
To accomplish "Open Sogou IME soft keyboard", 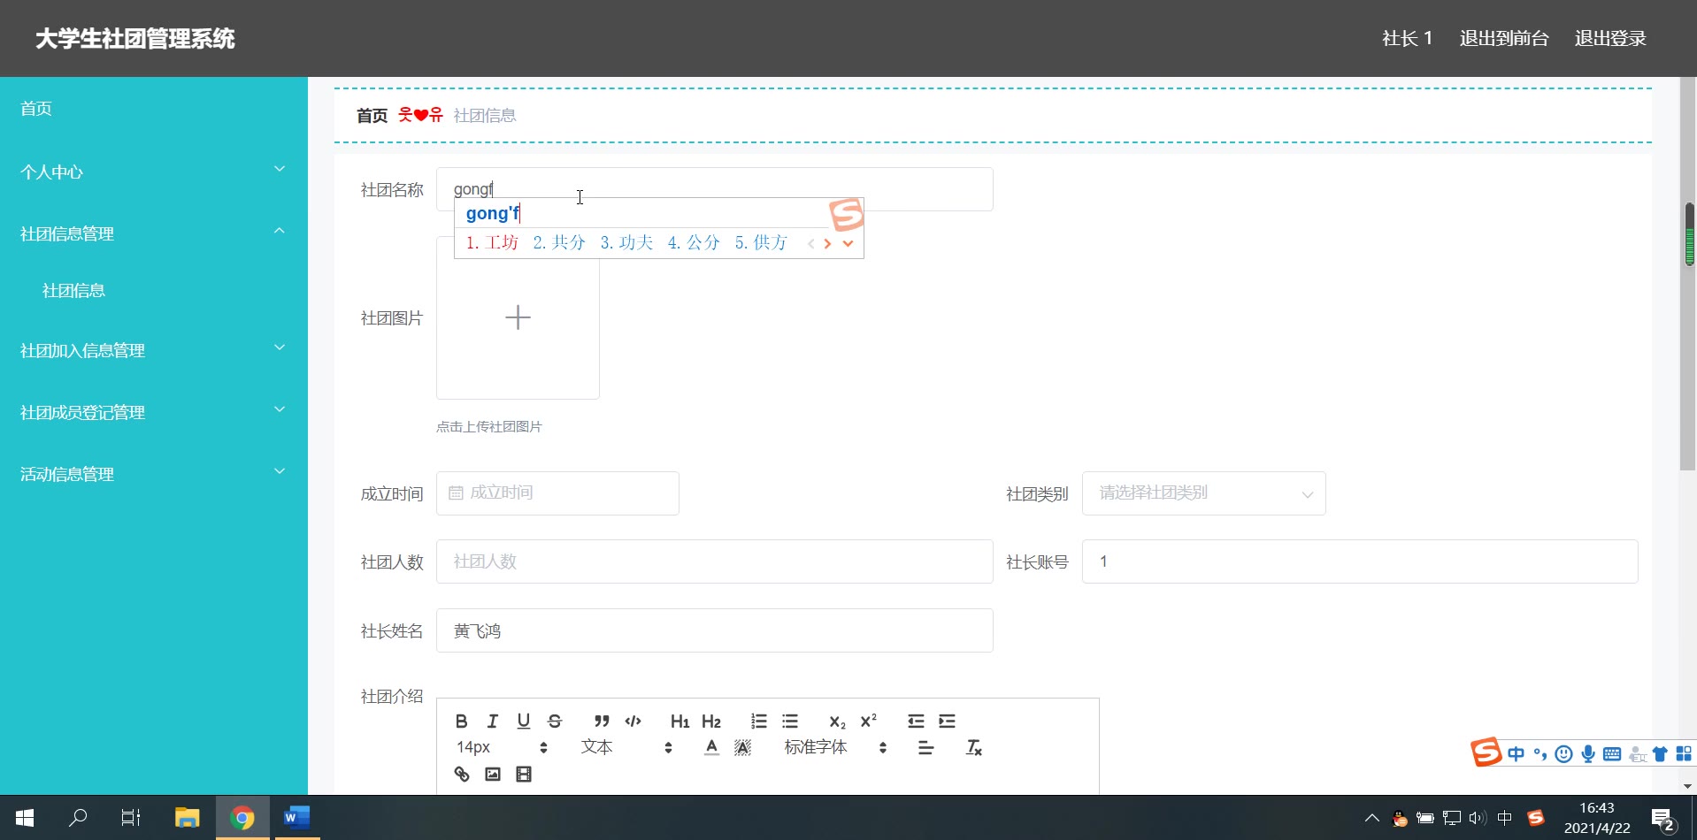I will [x=1612, y=753].
